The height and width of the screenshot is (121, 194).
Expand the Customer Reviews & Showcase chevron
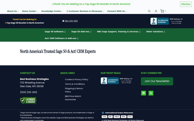103,11
